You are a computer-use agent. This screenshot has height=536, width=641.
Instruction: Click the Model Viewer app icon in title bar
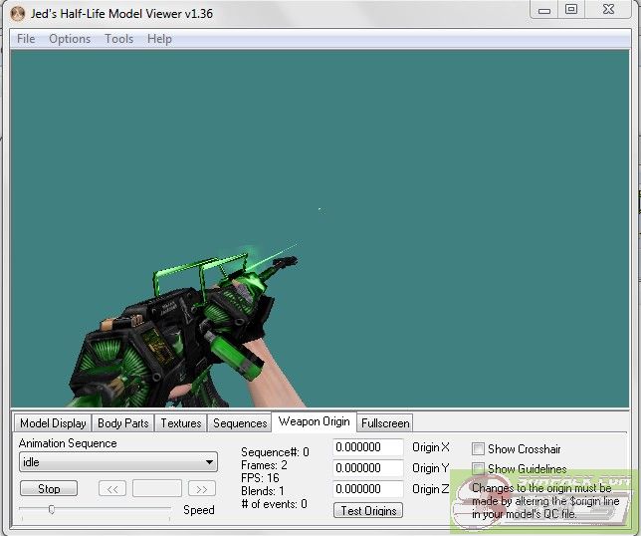[x=18, y=14]
